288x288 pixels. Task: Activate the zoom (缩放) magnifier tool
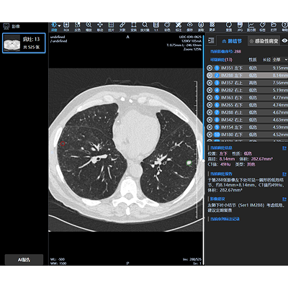(x=89, y=27)
